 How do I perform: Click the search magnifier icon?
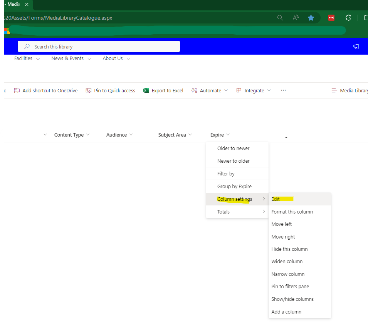coord(27,47)
